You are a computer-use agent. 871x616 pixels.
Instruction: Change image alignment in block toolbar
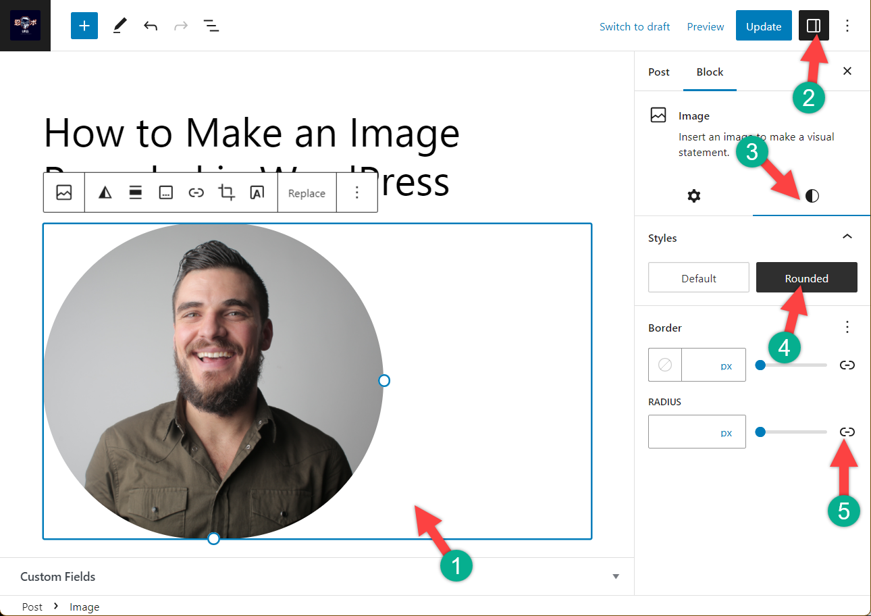click(x=135, y=193)
